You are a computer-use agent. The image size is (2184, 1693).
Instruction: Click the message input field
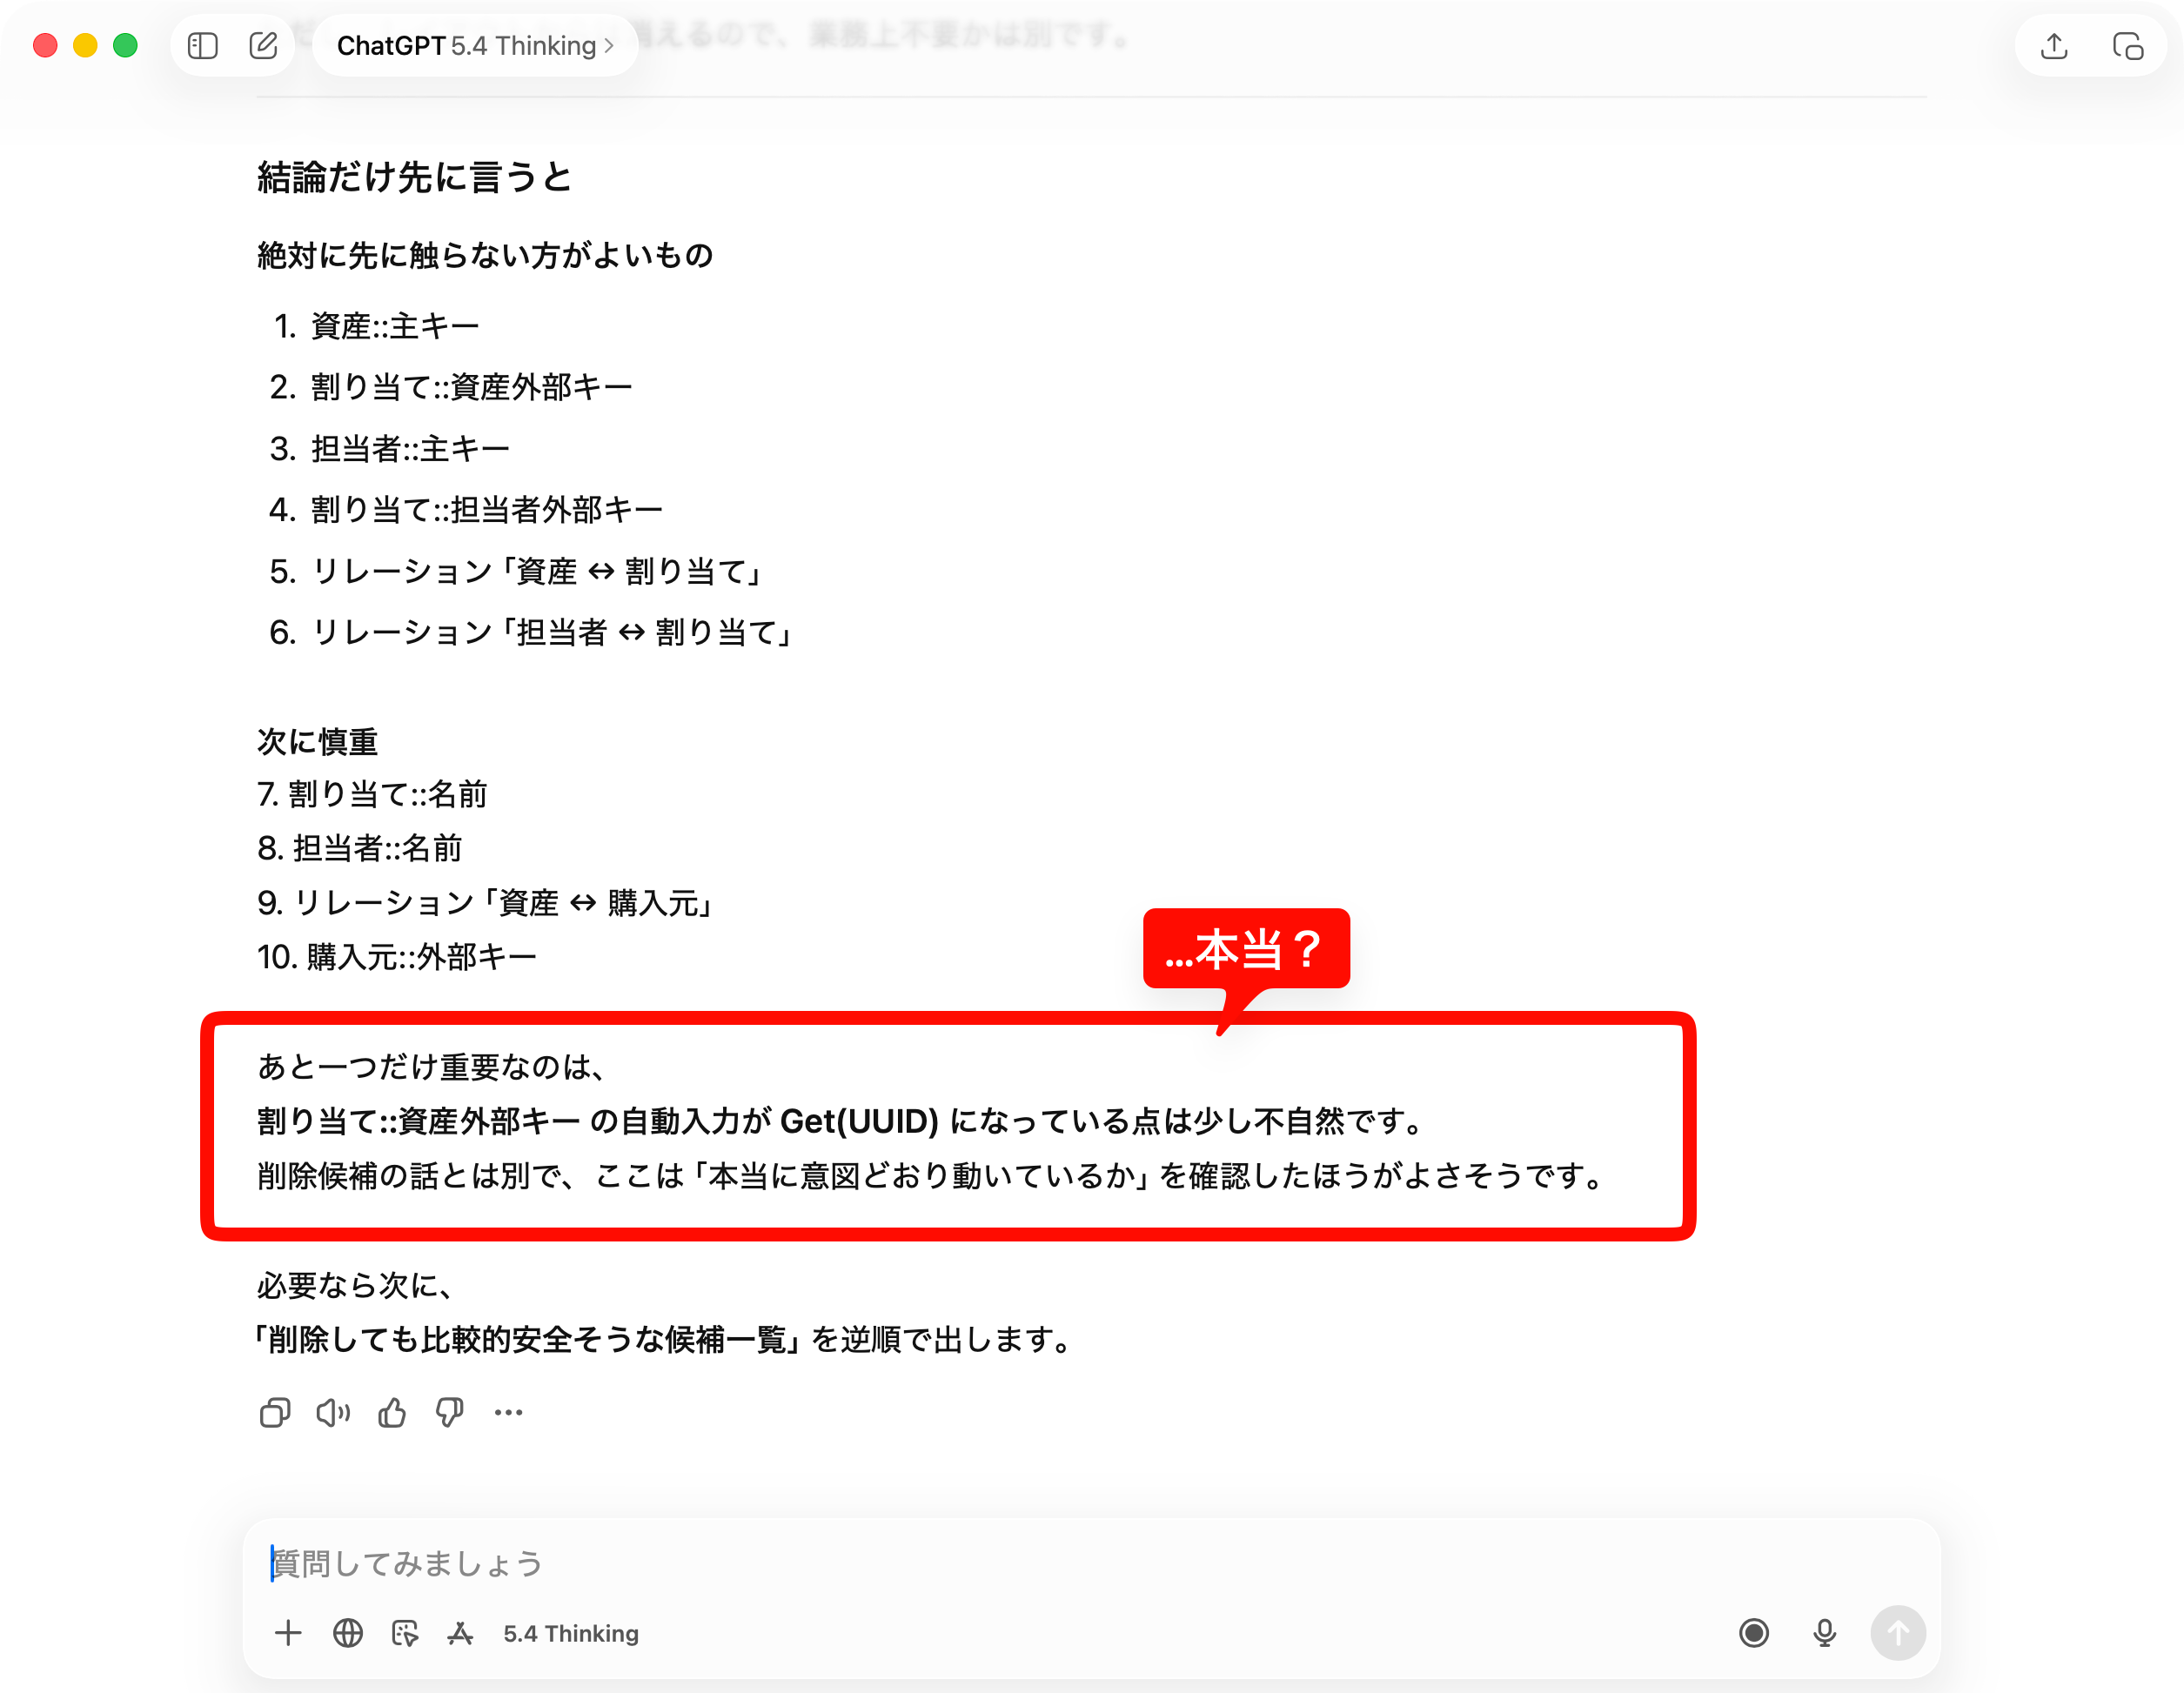tap(1090, 1562)
